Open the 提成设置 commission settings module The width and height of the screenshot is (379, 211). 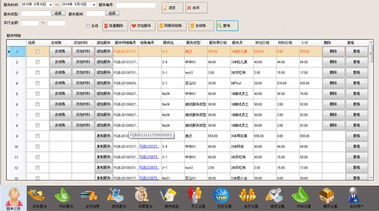coord(277,198)
